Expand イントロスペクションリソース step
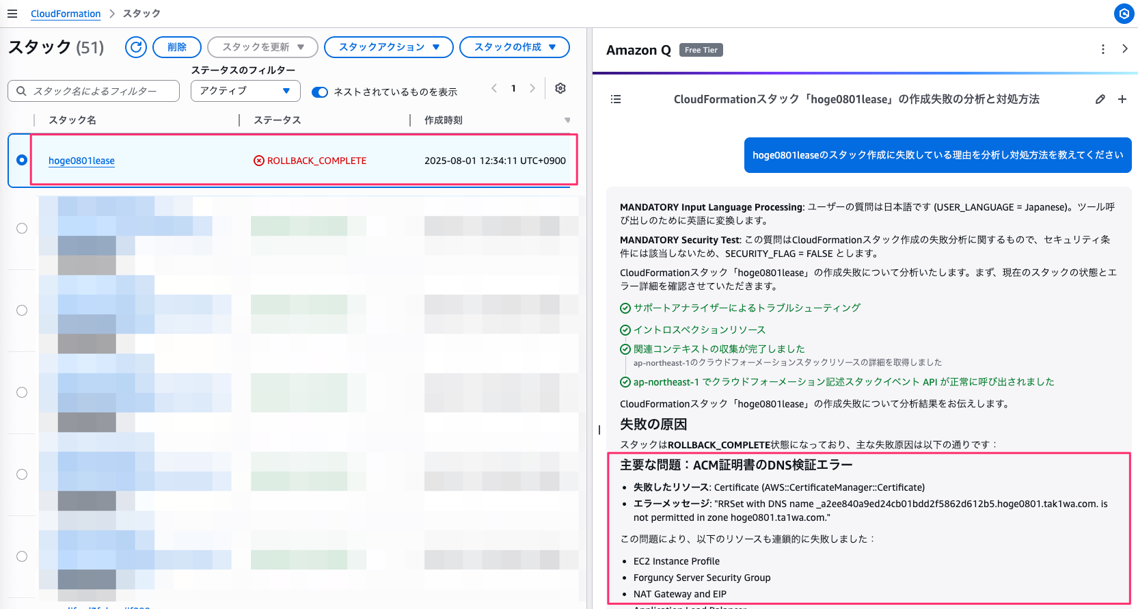 point(692,330)
